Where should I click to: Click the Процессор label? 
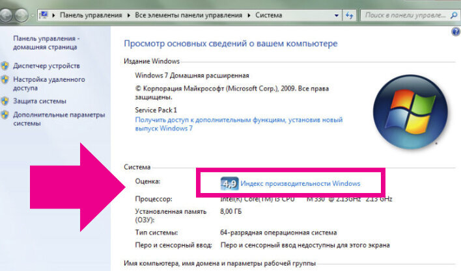[x=154, y=199]
